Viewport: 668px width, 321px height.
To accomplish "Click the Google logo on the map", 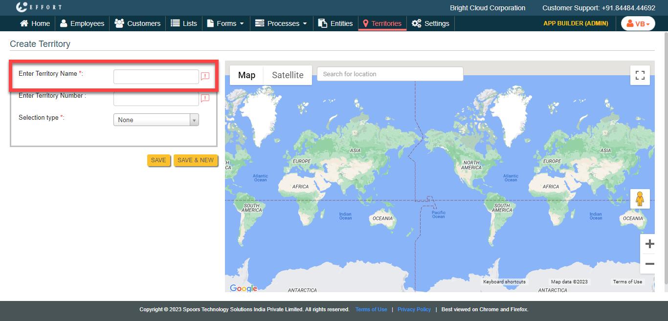I will click(244, 288).
